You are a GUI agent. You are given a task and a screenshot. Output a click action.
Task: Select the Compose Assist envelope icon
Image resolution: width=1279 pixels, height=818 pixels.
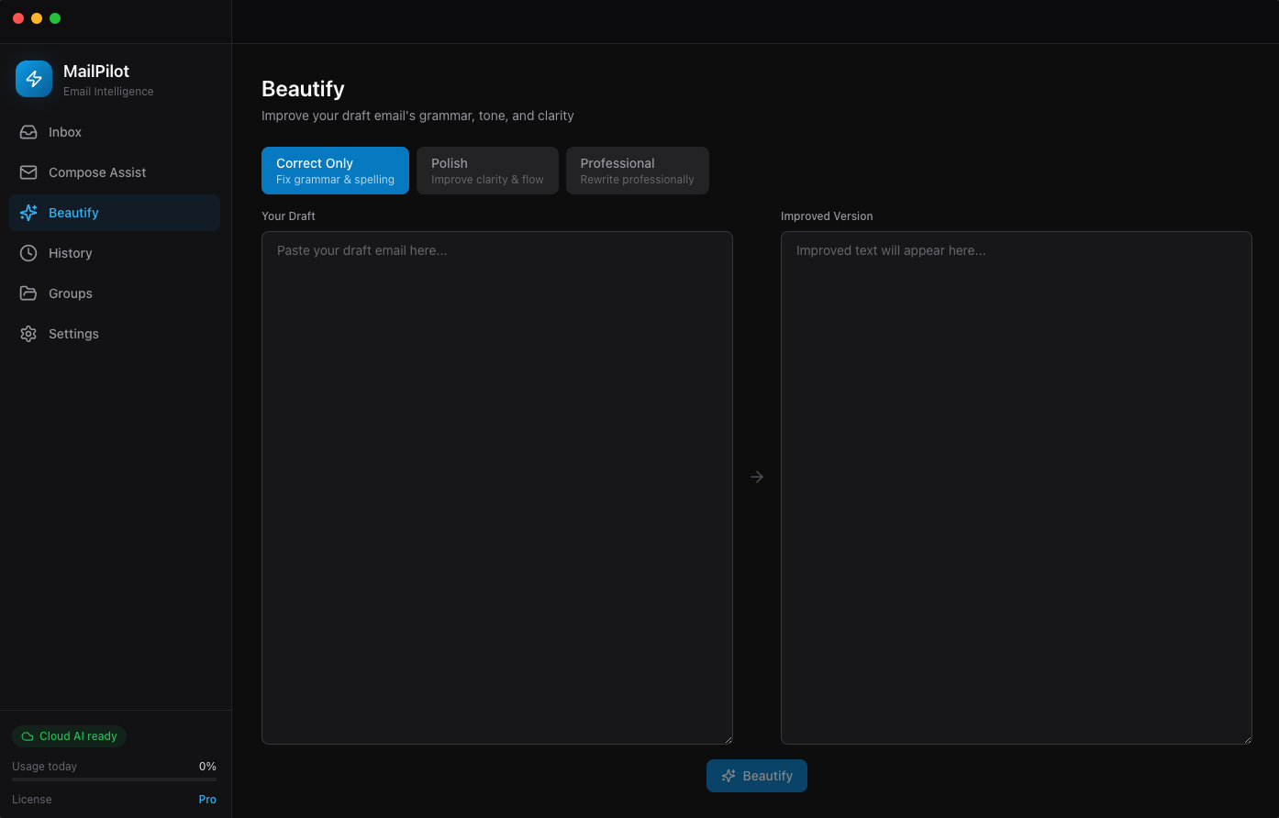[x=28, y=172]
